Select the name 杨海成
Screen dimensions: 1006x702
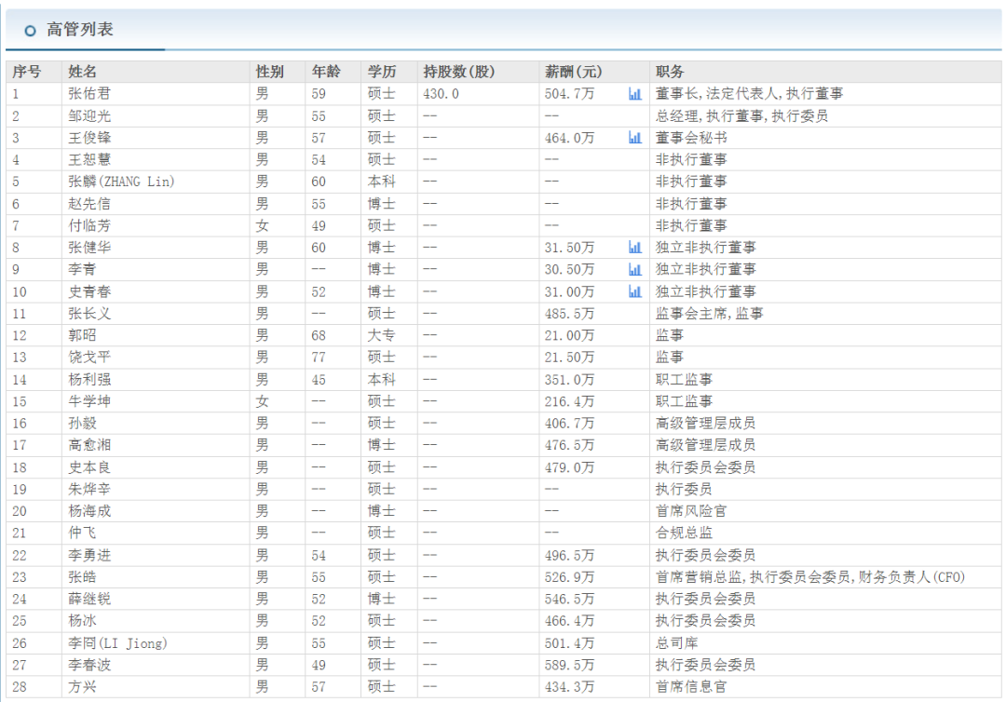89,511
